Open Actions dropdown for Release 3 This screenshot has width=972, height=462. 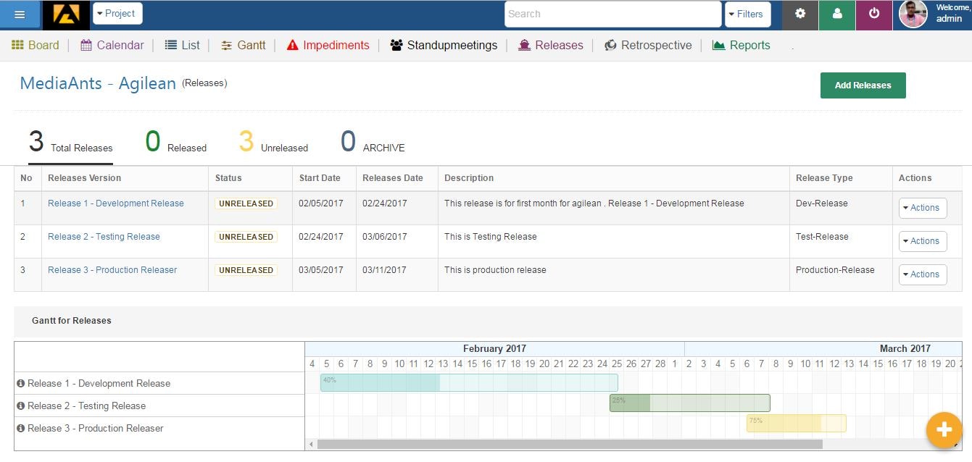923,274
